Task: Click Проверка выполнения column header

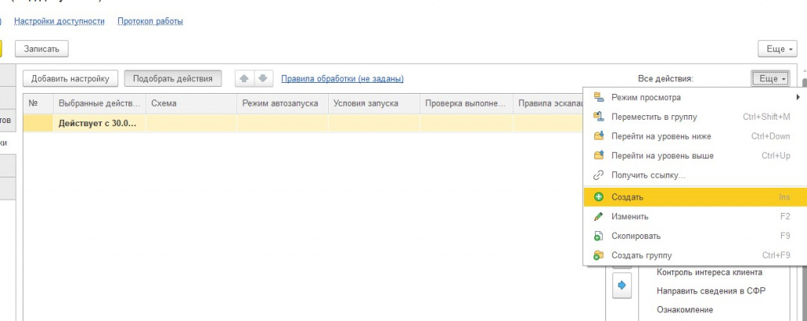Action: (467, 103)
